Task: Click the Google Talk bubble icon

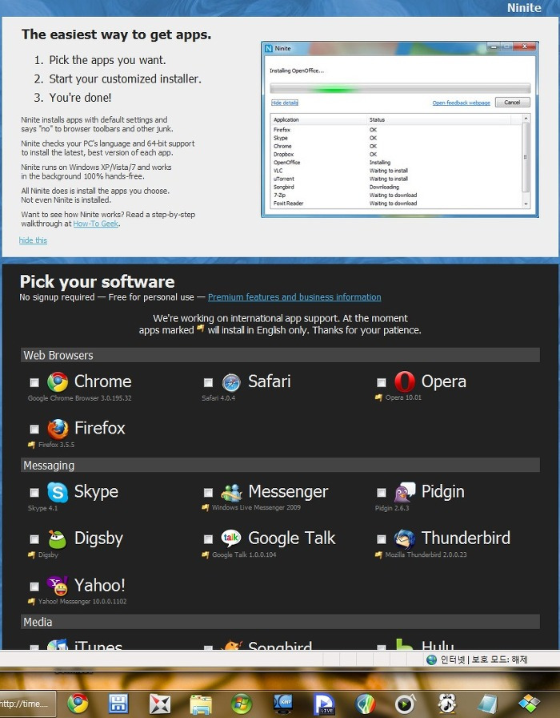Action: tap(231, 538)
